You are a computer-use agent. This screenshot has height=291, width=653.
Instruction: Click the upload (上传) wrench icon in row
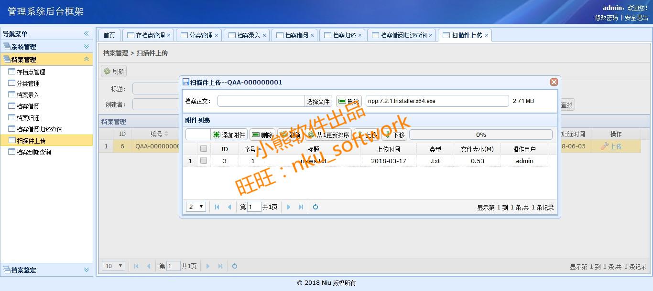(x=604, y=146)
